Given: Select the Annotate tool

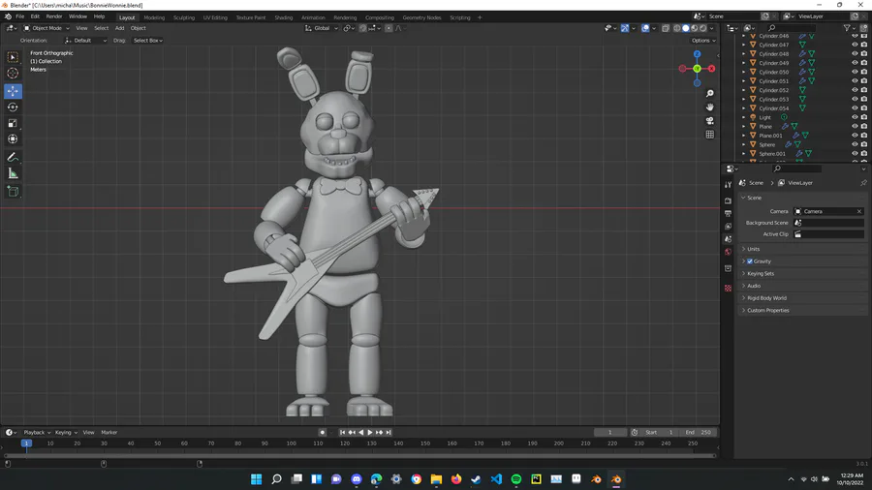Looking at the screenshot, I should (x=13, y=158).
